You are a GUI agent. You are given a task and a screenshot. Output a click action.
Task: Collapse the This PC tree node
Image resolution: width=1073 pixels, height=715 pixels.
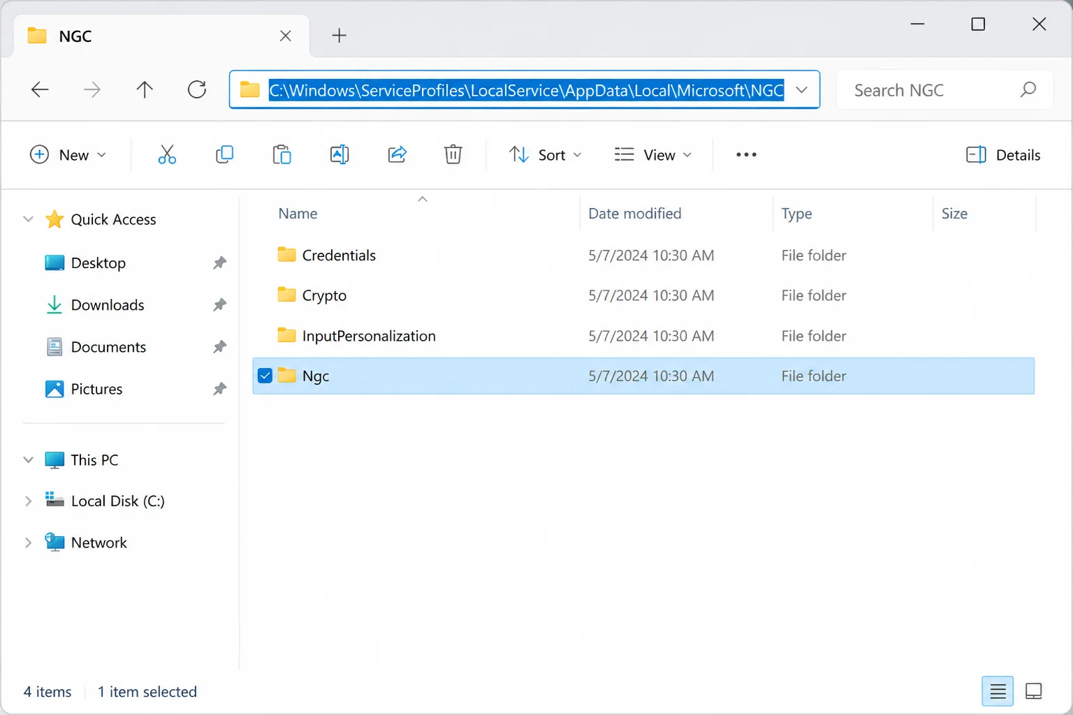click(x=28, y=459)
